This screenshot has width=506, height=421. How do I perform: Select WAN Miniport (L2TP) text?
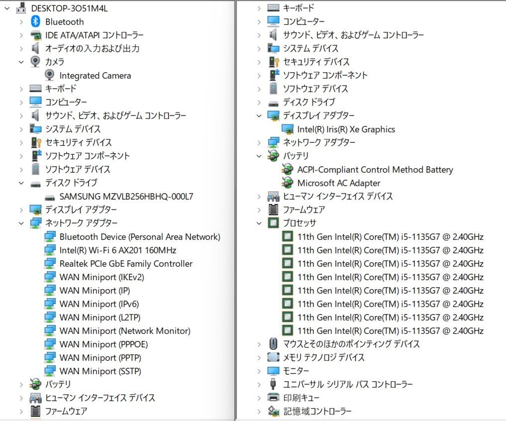click(100, 317)
